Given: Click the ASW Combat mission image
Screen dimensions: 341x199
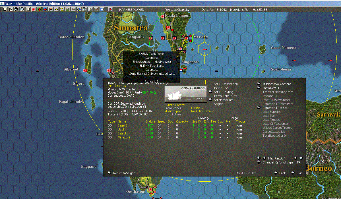Looking at the screenshot, I should coord(185,94).
